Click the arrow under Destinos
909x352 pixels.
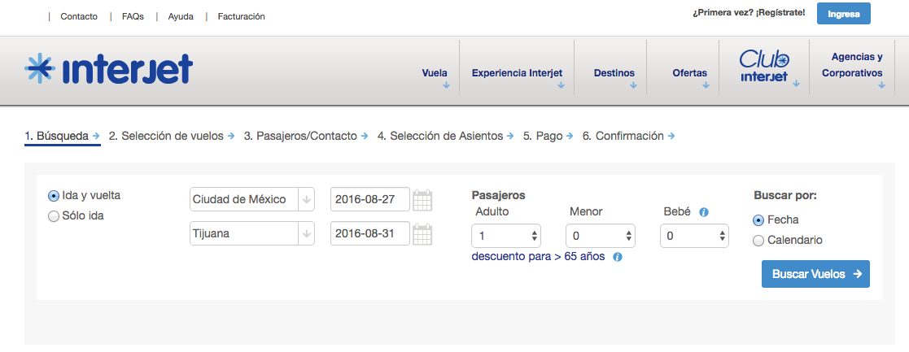click(x=633, y=85)
